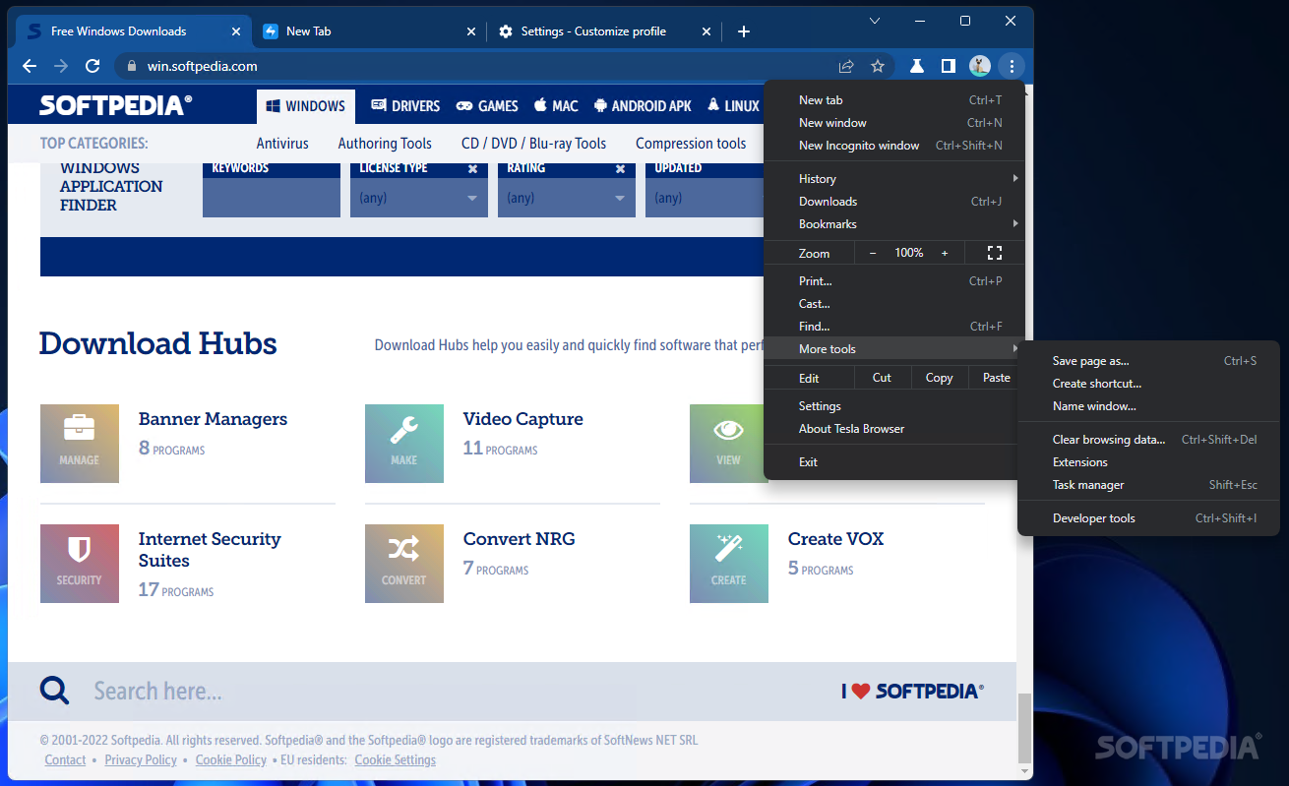This screenshot has height=786, width=1289.
Task: Clear the License Type filter with X
Action: click(x=472, y=168)
